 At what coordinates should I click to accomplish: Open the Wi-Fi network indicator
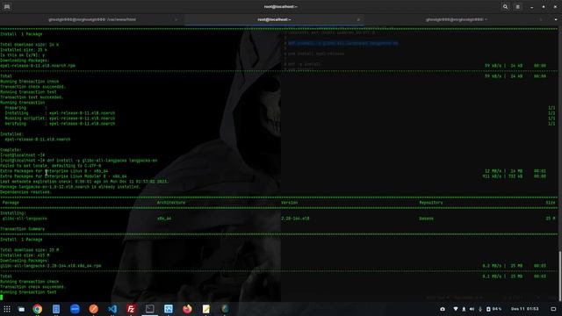(x=456, y=309)
